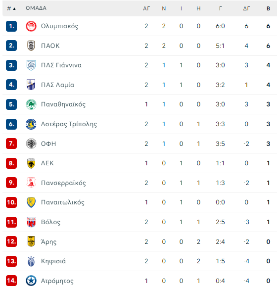Open the Κηφισιά team name link
The image size is (277, 290).
tap(53, 261)
